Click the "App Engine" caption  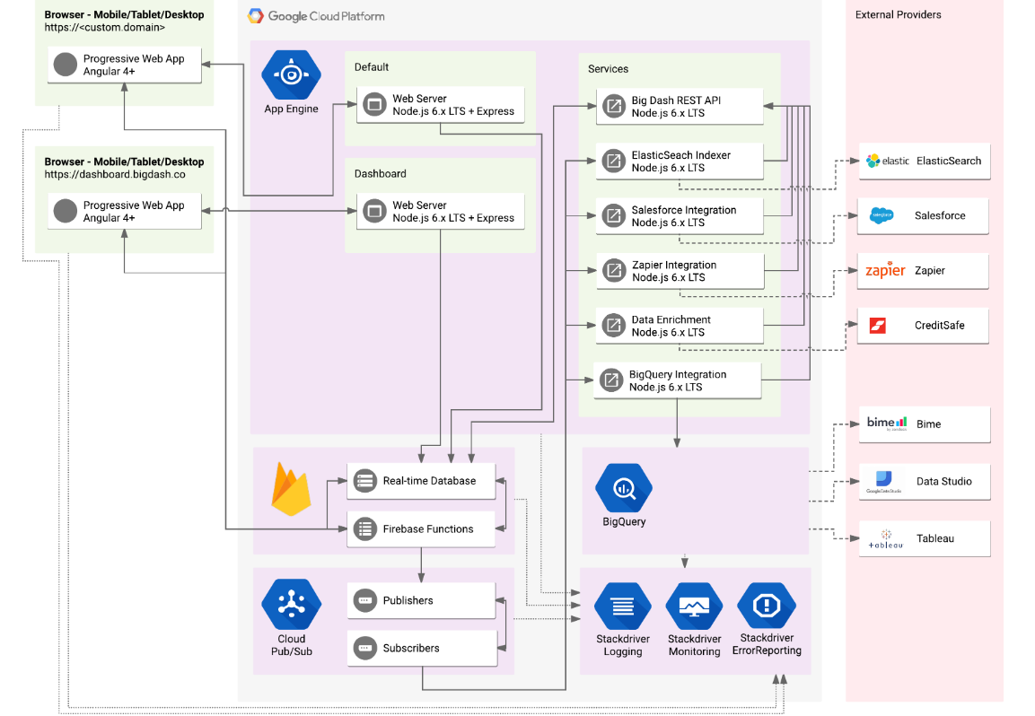click(x=291, y=109)
